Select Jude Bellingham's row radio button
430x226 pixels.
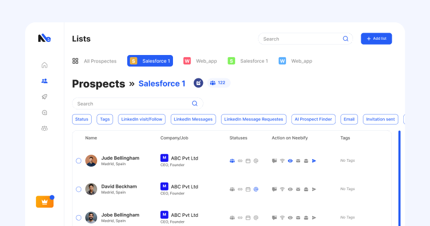[79, 161]
